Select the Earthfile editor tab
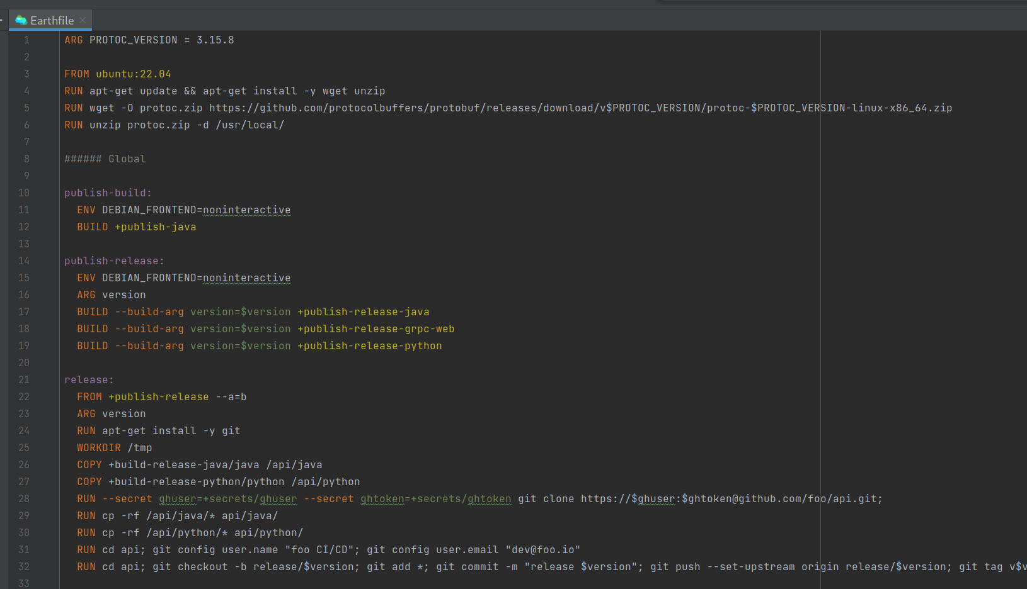The image size is (1027, 589). coord(50,20)
